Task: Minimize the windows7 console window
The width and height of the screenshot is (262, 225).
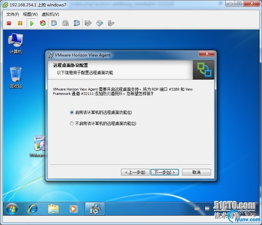Action: (x=230, y=3)
